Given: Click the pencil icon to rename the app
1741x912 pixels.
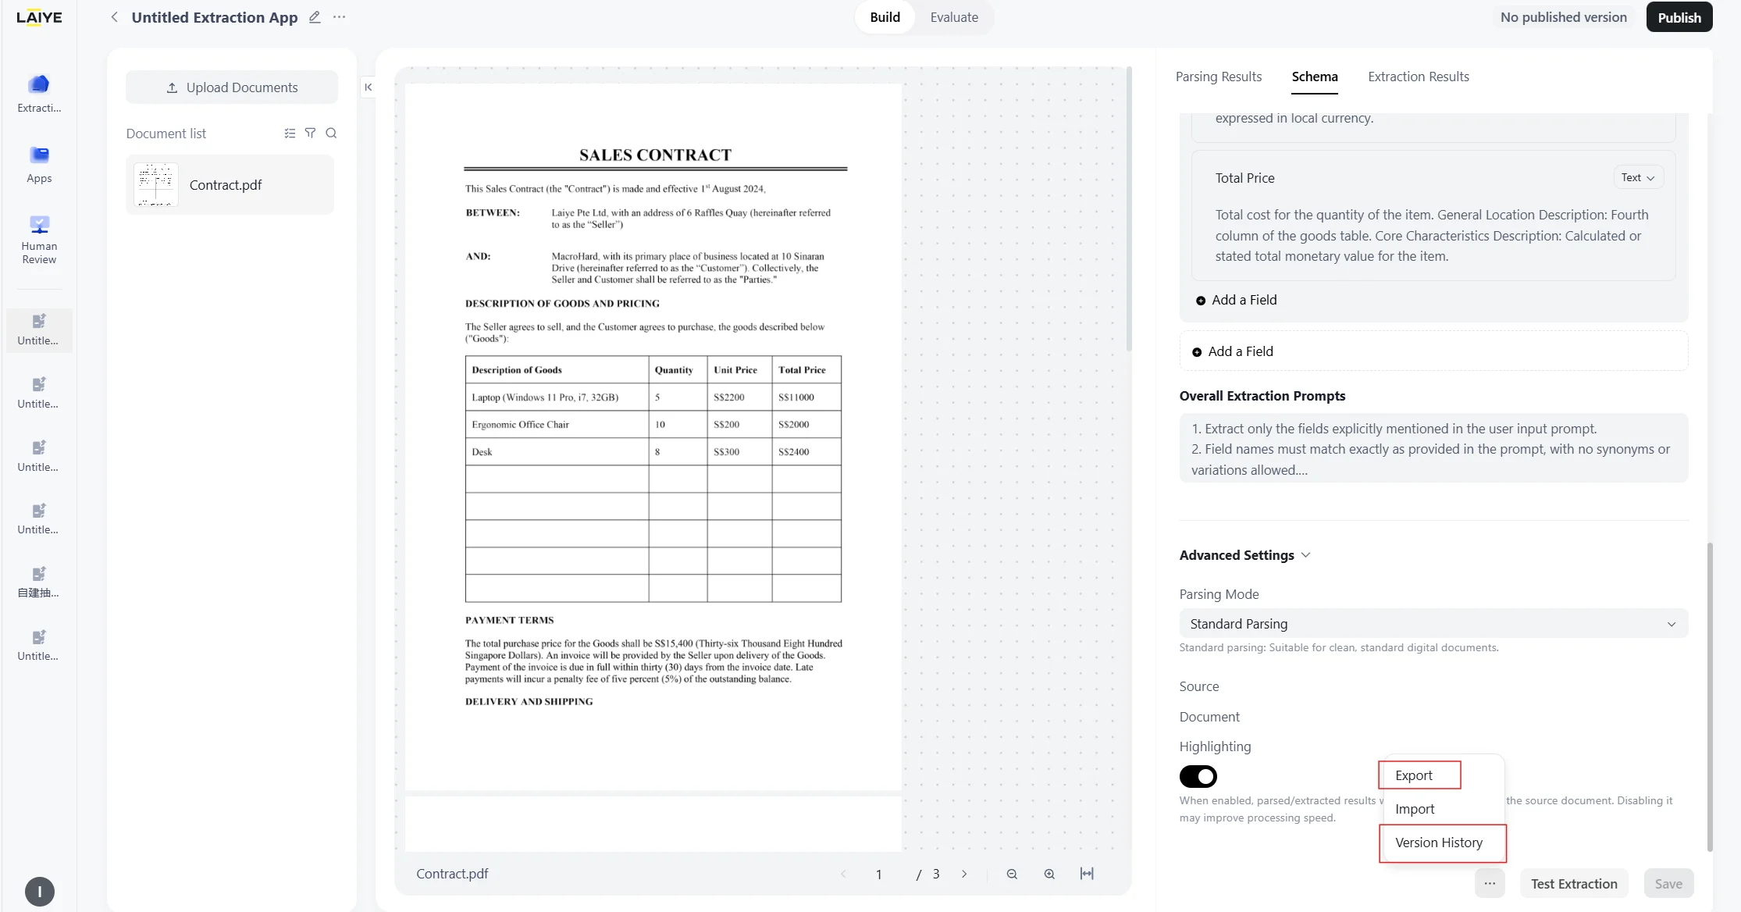Looking at the screenshot, I should [x=315, y=17].
